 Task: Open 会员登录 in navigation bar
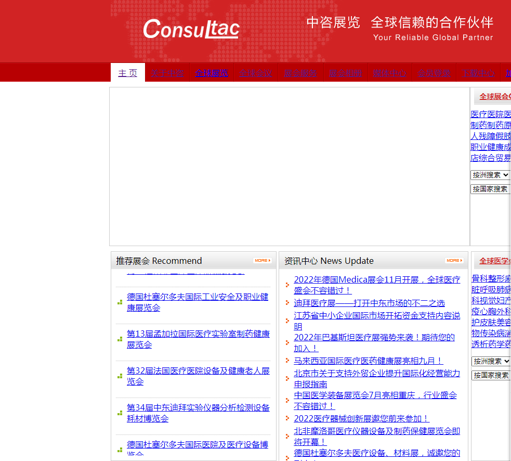(434, 73)
